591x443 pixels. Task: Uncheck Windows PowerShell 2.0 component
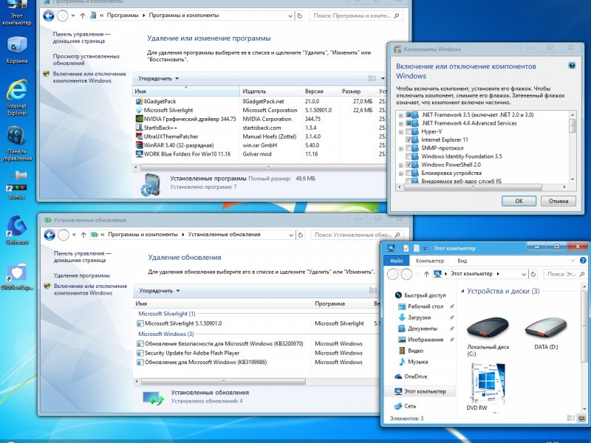409,165
